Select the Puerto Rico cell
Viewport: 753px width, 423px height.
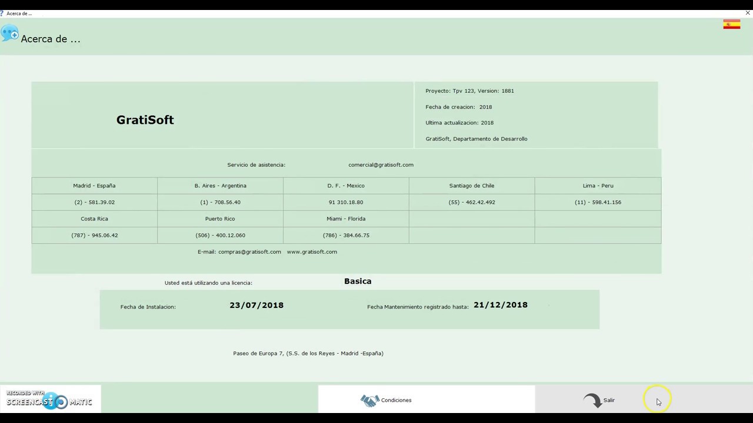tap(220, 219)
